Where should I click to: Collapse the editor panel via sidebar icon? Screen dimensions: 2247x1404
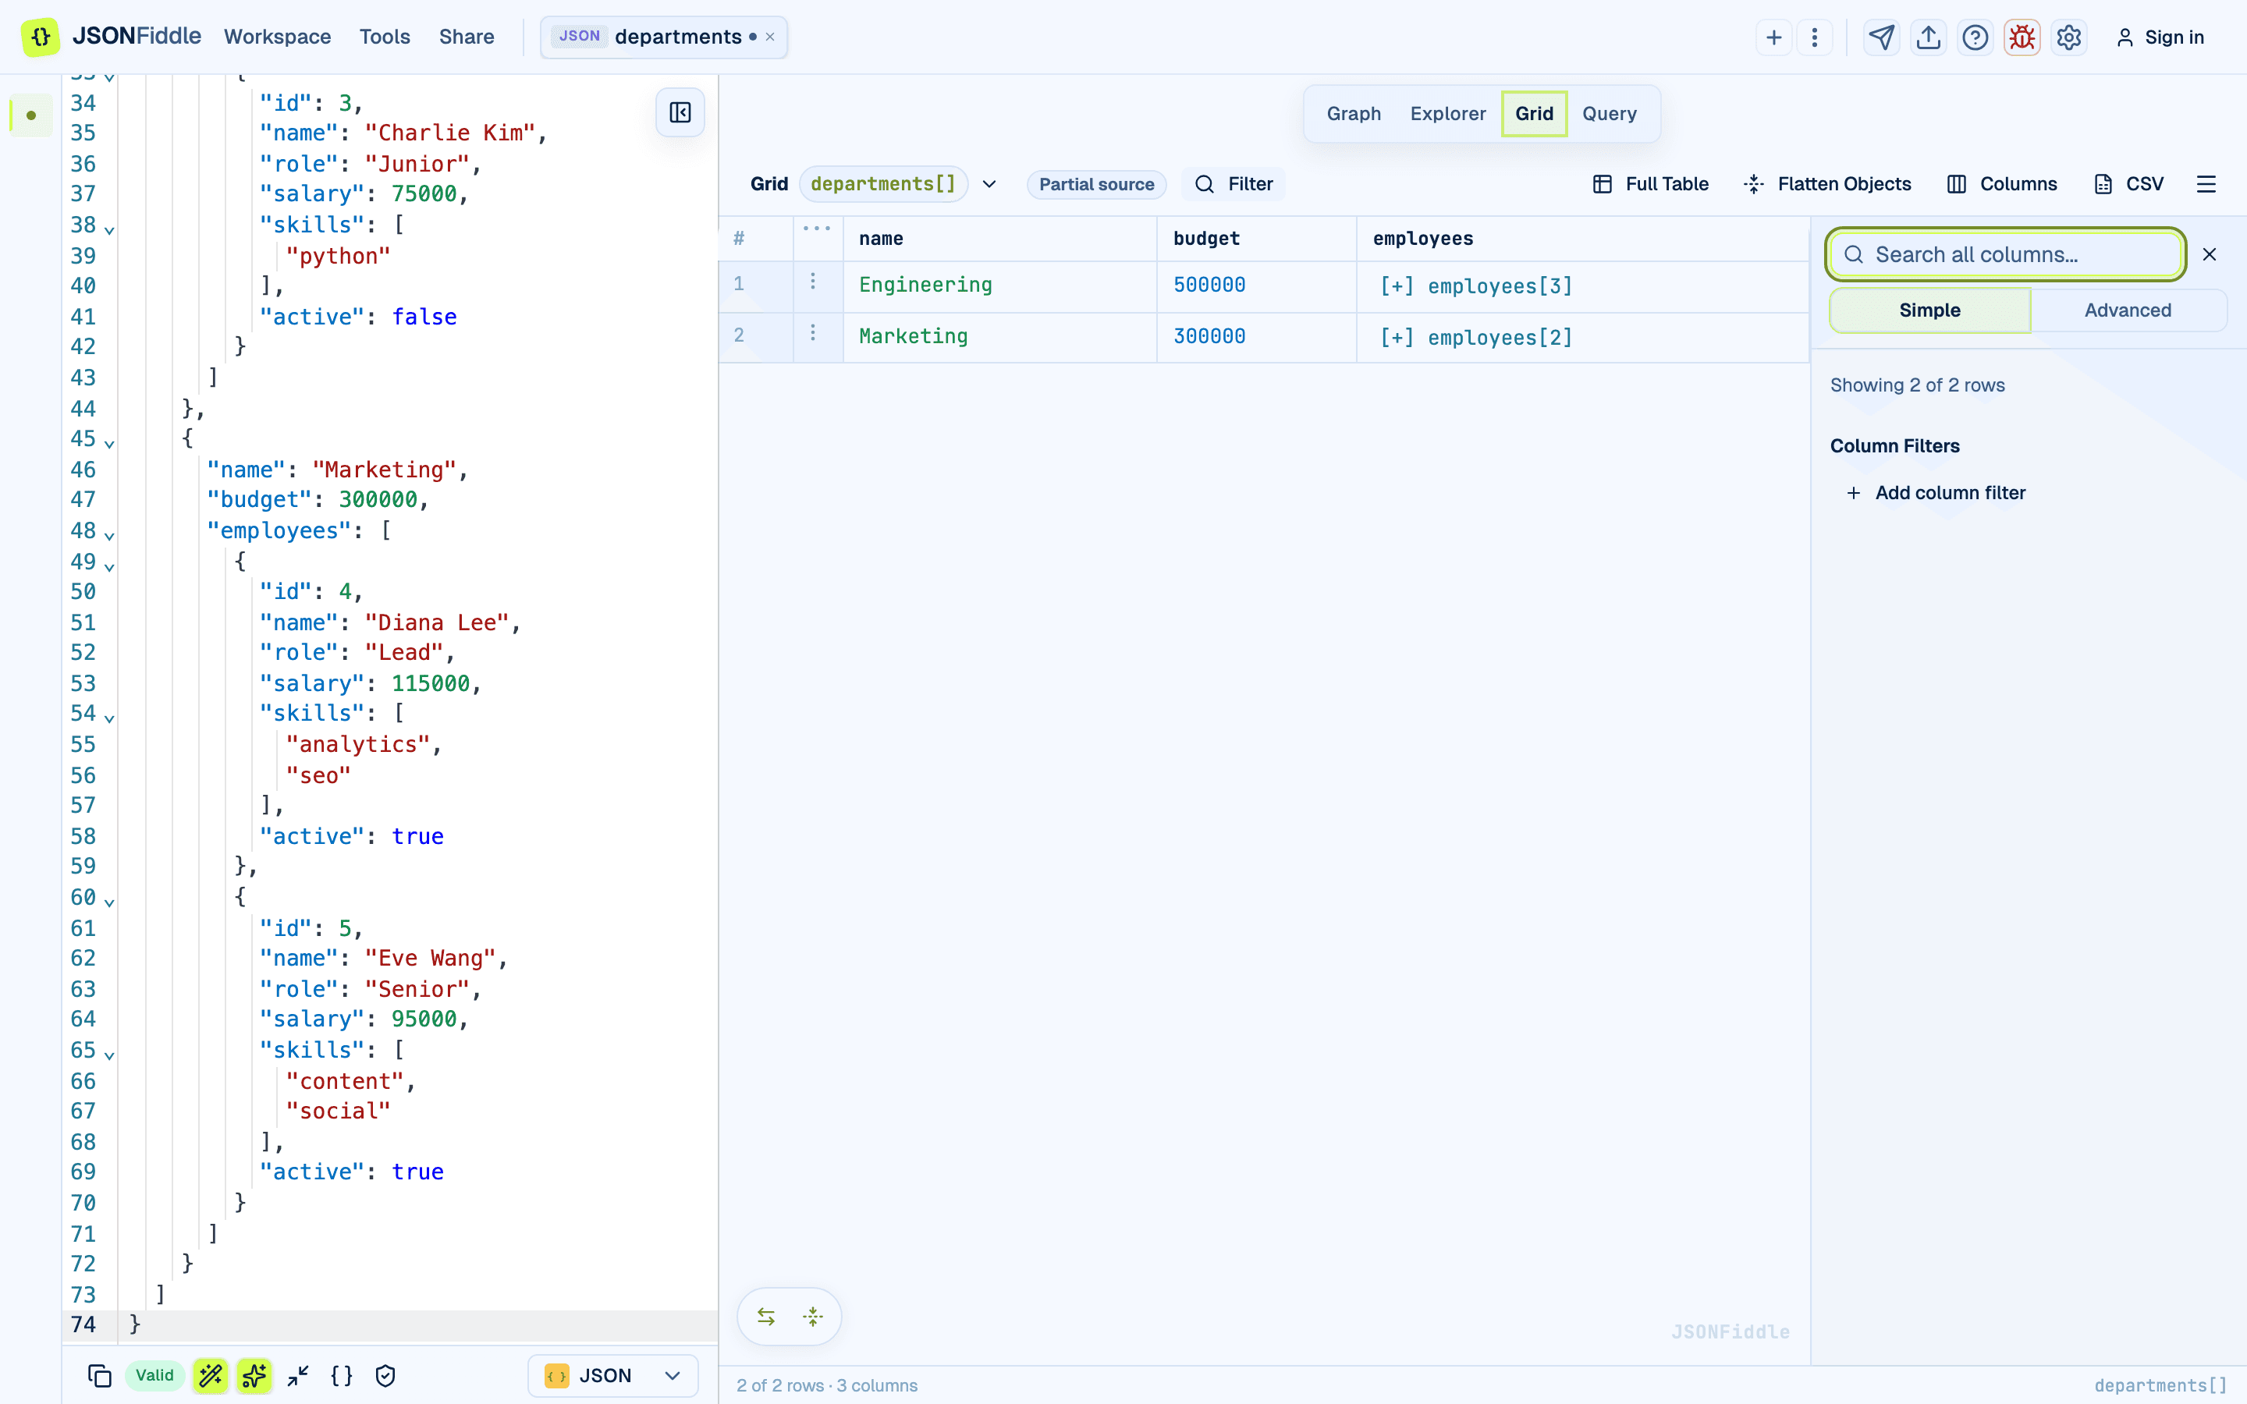tap(680, 112)
